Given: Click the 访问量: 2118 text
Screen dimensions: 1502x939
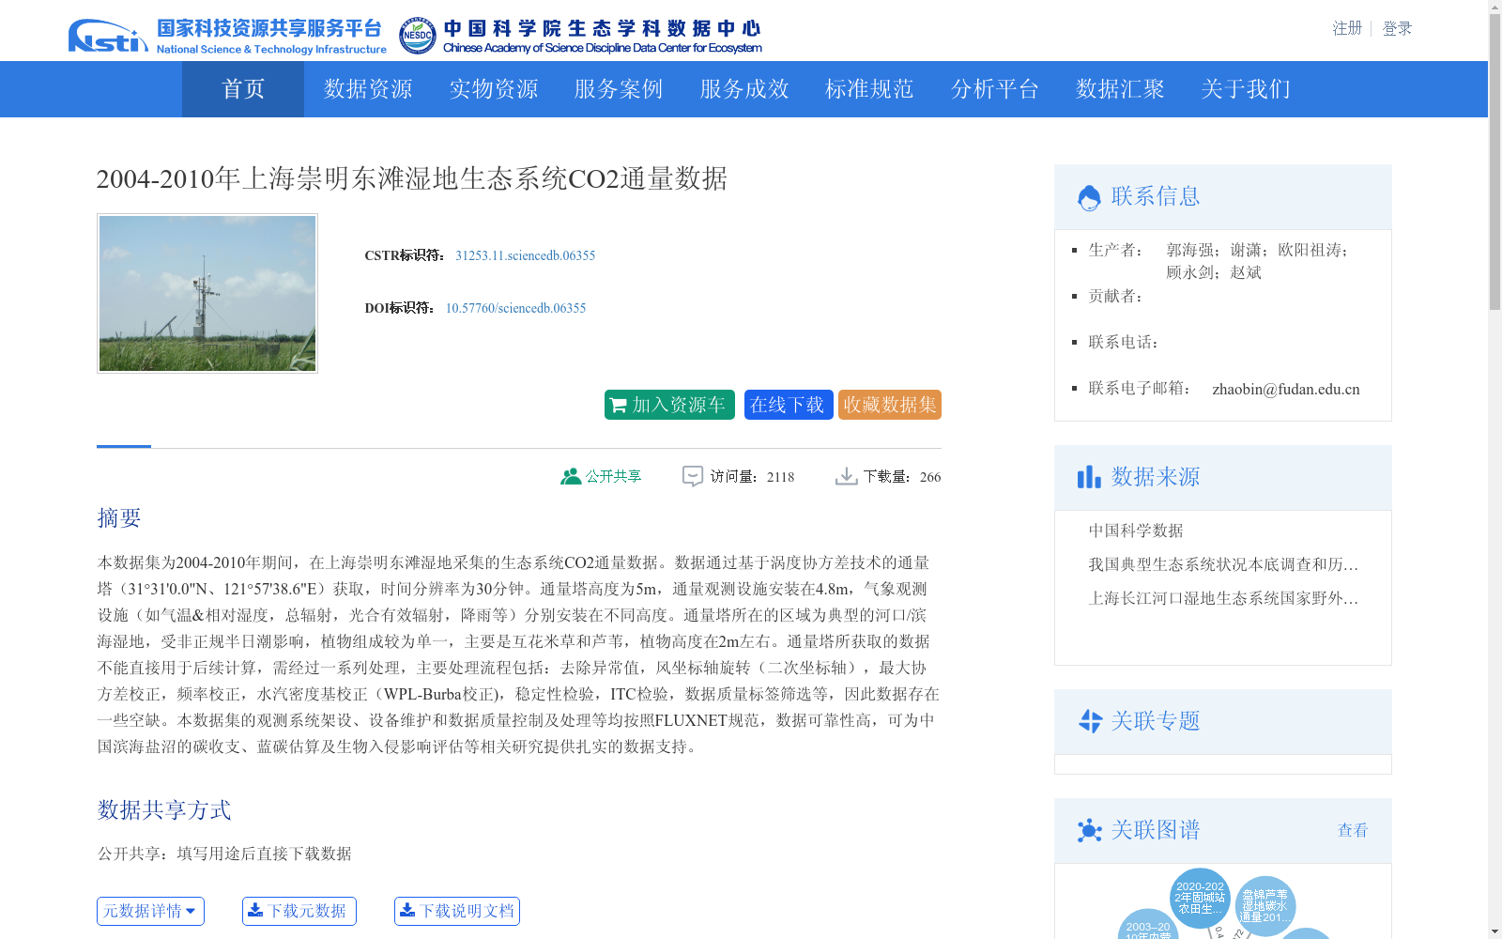Looking at the screenshot, I should pyautogui.click(x=752, y=477).
